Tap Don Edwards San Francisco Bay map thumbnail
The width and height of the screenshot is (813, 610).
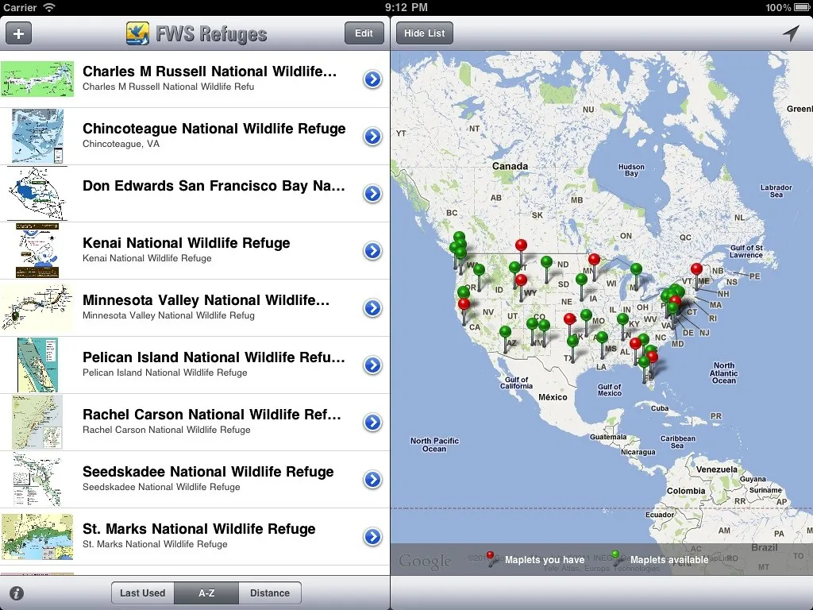(x=37, y=194)
